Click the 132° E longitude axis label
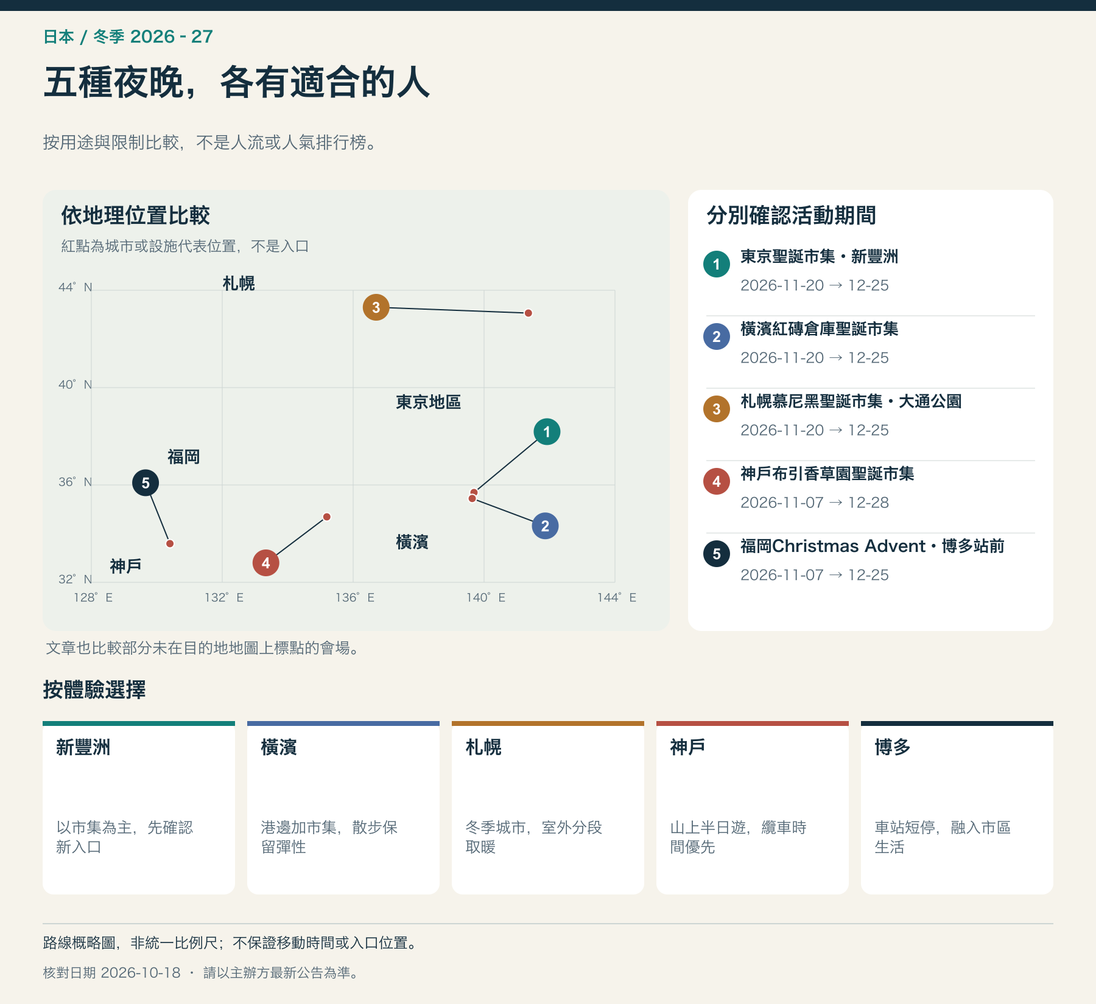The image size is (1096, 1004). click(224, 598)
